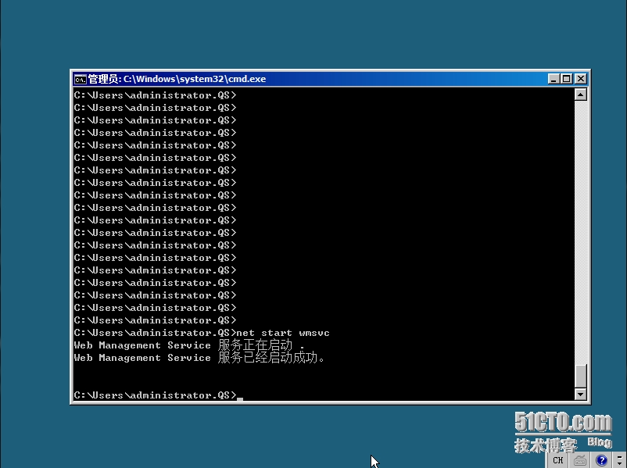The image size is (627, 468).
Task: Minimize the cmd.exe window
Action: (x=554, y=79)
